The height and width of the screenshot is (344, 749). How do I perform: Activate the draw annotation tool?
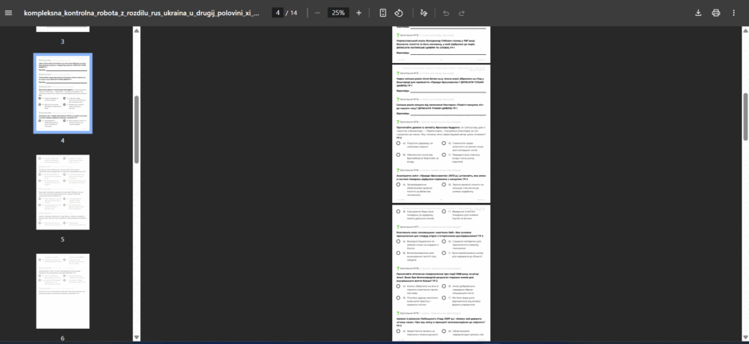click(423, 13)
